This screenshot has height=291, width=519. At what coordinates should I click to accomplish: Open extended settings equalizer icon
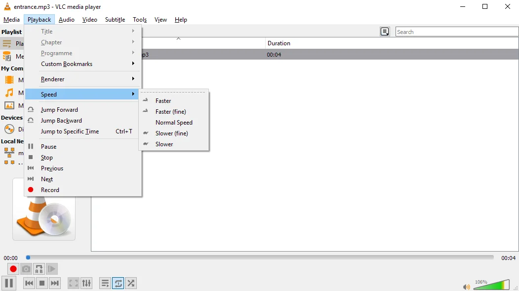pos(86,283)
